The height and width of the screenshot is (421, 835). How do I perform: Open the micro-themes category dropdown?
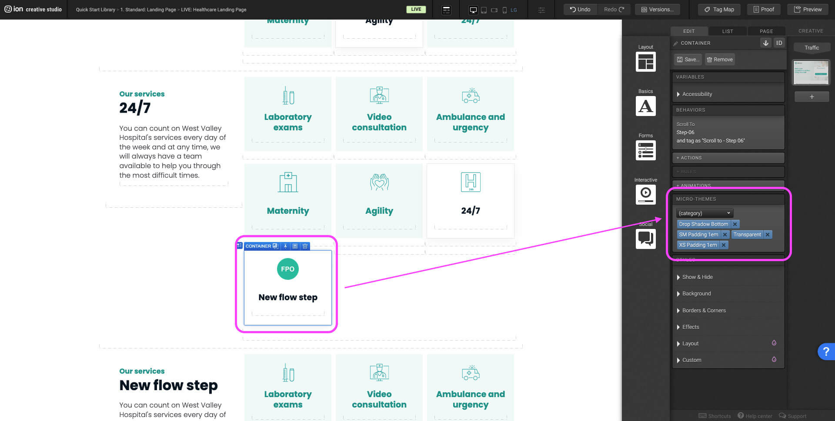(x=704, y=213)
